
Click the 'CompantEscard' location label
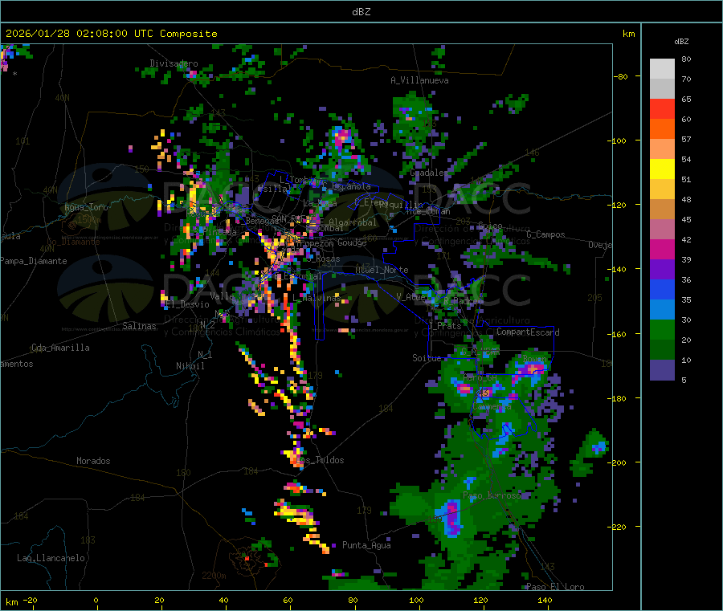[x=528, y=332]
